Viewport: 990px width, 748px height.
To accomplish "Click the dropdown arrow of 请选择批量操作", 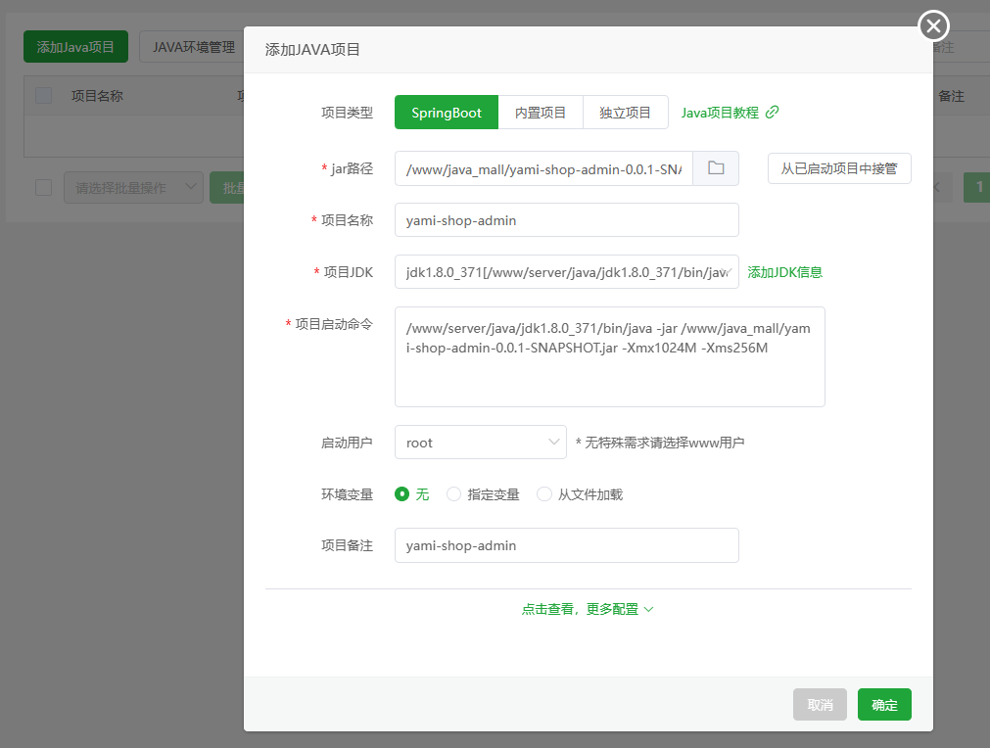I will (192, 187).
